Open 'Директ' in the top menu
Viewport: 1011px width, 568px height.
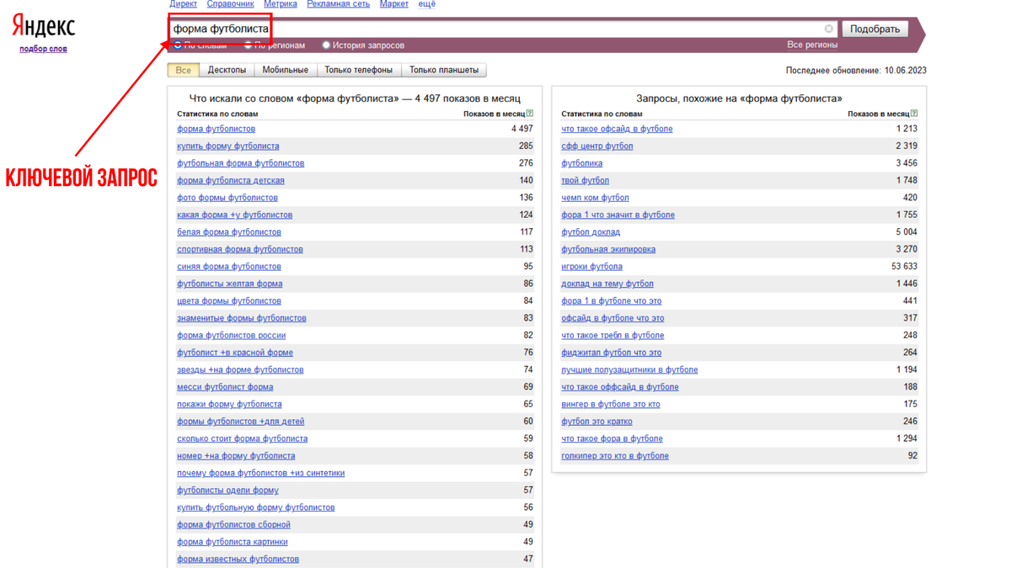pos(183,4)
